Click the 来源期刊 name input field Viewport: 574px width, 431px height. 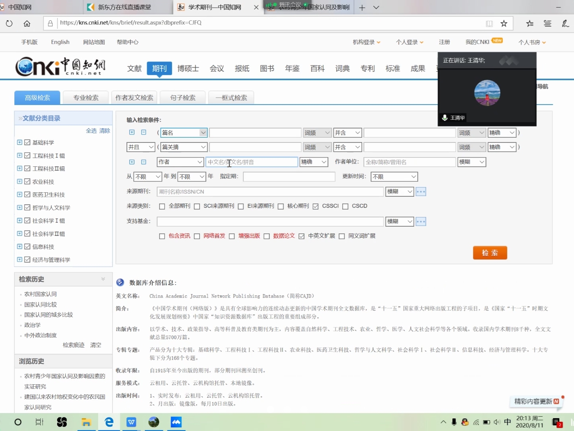[x=270, y=192]
